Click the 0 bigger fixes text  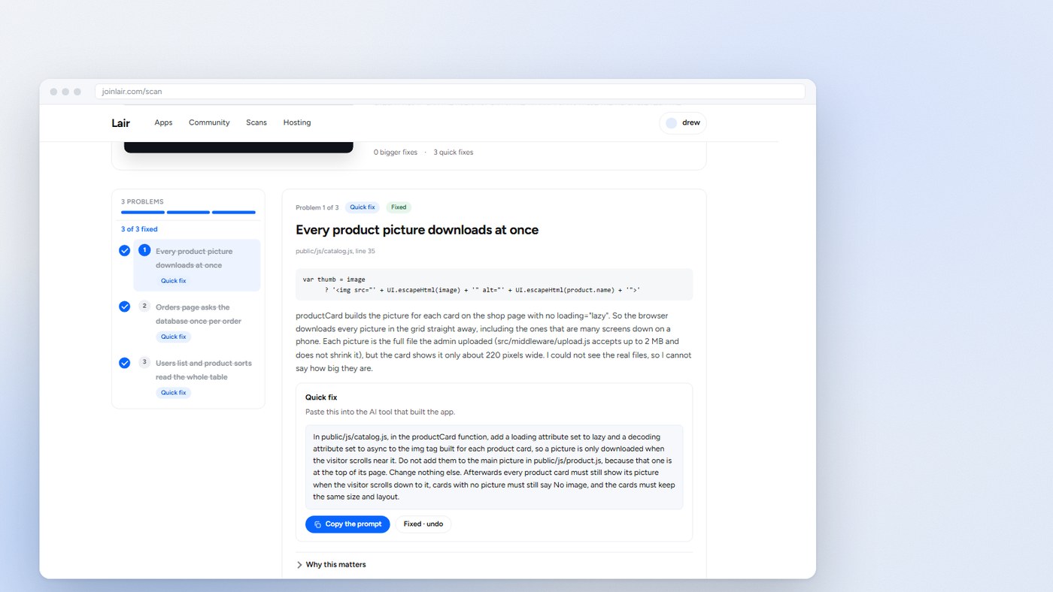click(x=396, y=153)
